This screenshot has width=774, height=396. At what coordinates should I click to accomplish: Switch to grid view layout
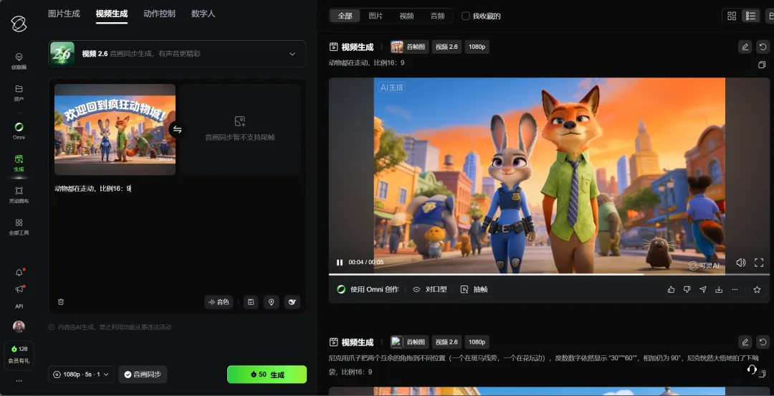click(x=732, y=16)
